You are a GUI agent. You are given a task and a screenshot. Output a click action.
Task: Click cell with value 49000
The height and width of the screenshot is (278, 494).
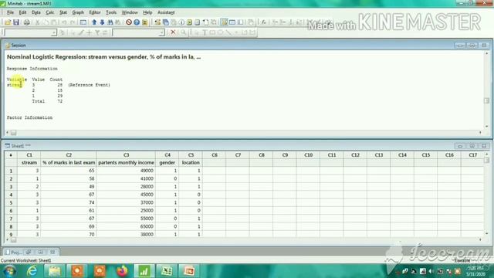tap(126, 171)
